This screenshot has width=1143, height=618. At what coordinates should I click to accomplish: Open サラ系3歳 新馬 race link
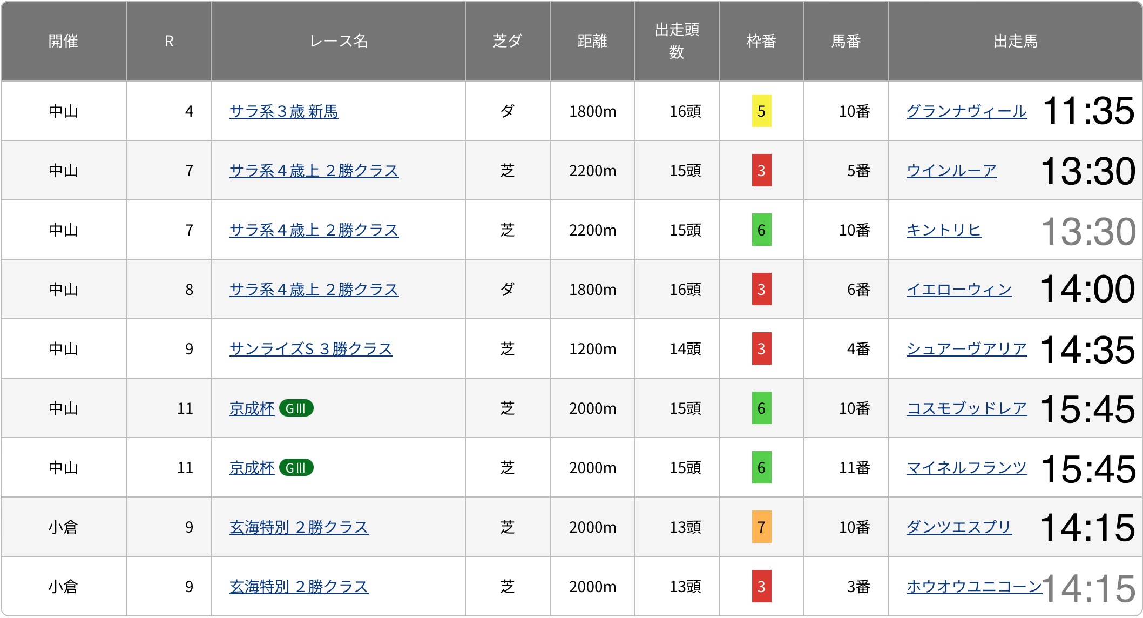[x=283, y=111]
